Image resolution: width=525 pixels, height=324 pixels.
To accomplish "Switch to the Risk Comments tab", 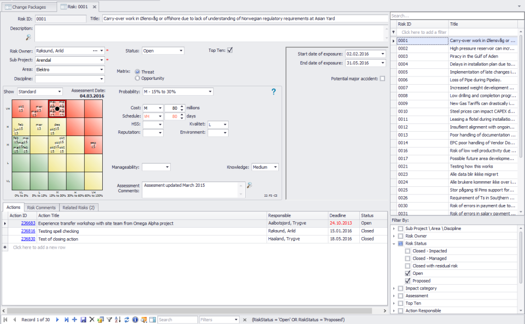I will [x=42, y=208].
